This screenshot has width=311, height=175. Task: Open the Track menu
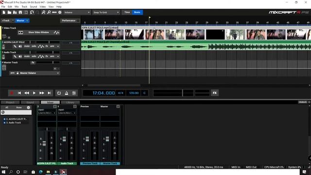pos(24,7)
